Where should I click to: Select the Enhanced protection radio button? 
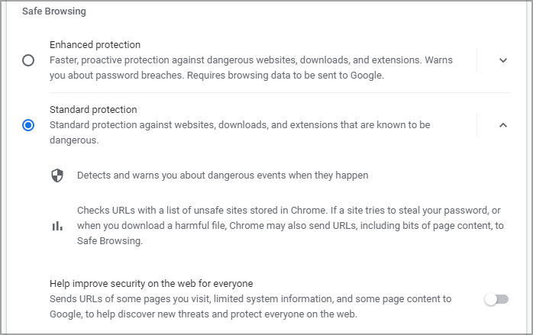(x=28, y=60)
